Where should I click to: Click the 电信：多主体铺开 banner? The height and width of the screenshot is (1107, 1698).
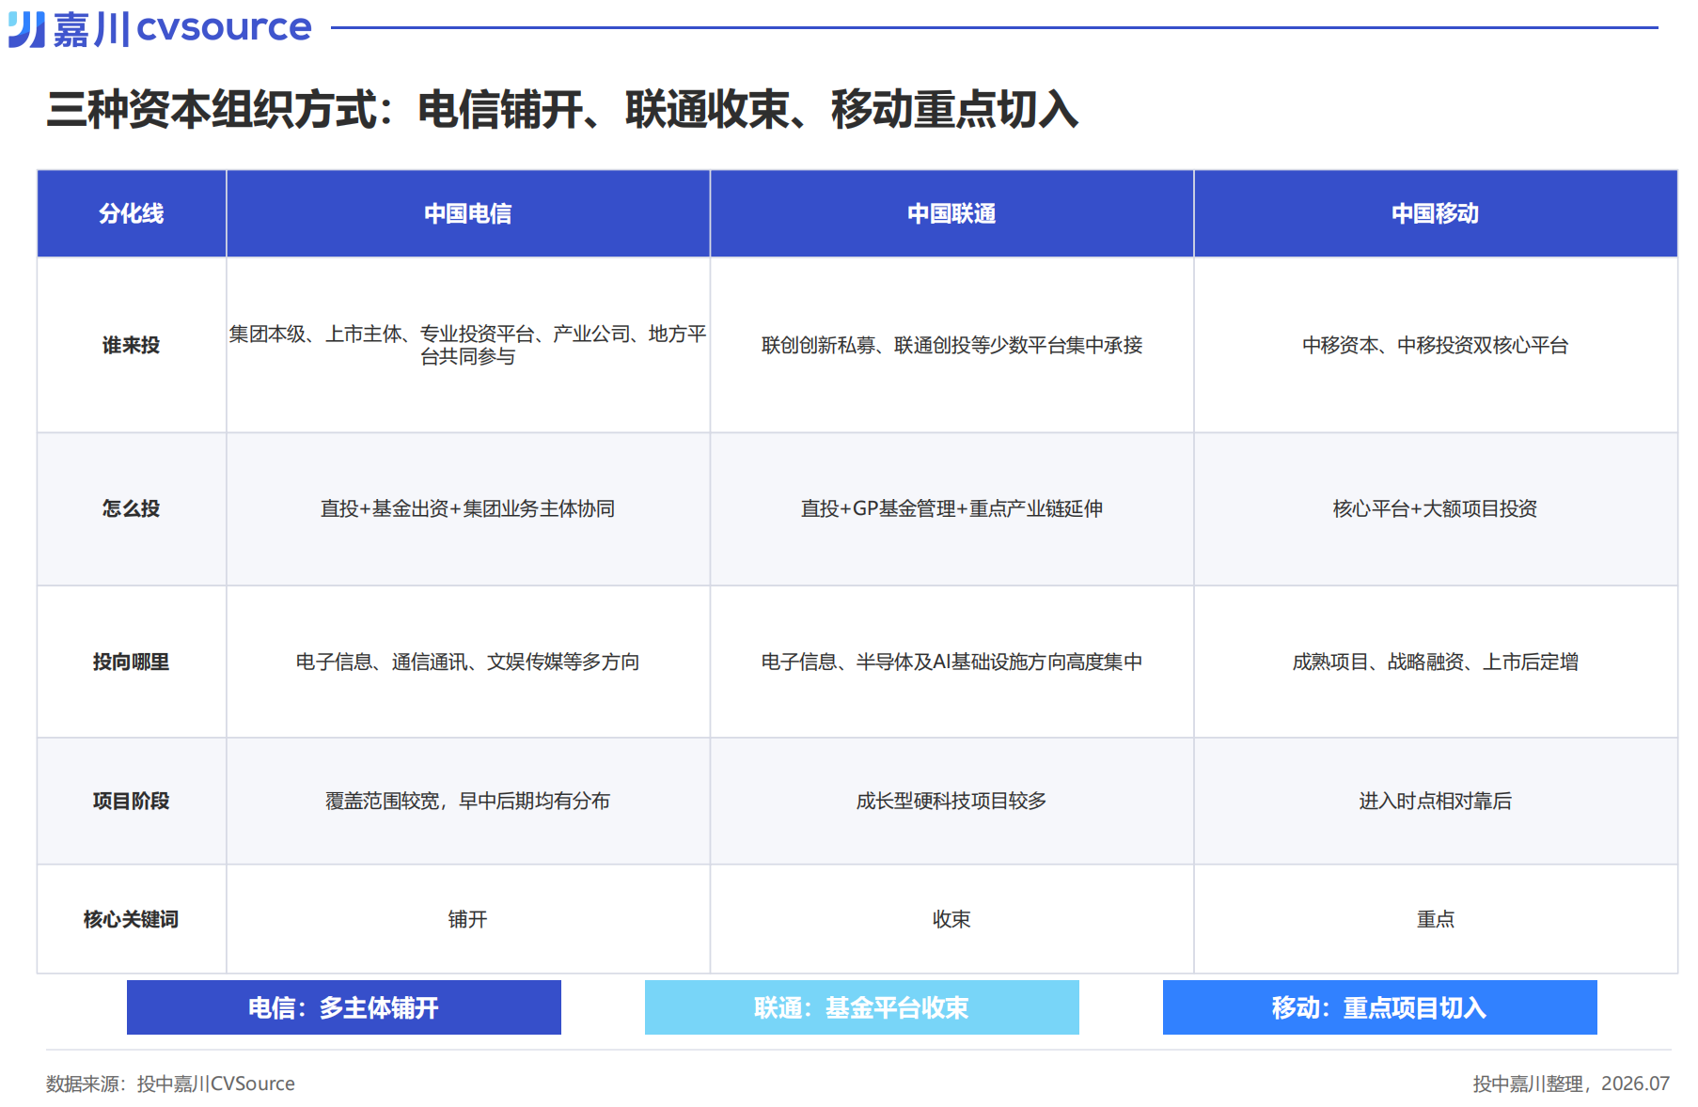point(344,1007)
